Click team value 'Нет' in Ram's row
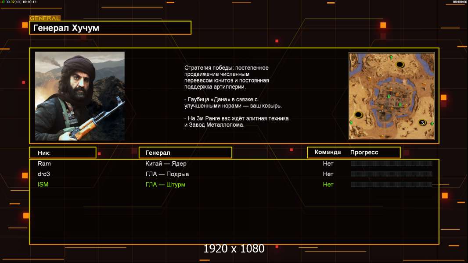Image resolution: width=468 pixels, height=263 pixels. [x=328, y=163]
